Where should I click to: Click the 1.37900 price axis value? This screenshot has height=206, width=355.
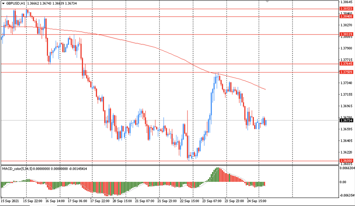(x=346, y=48)
